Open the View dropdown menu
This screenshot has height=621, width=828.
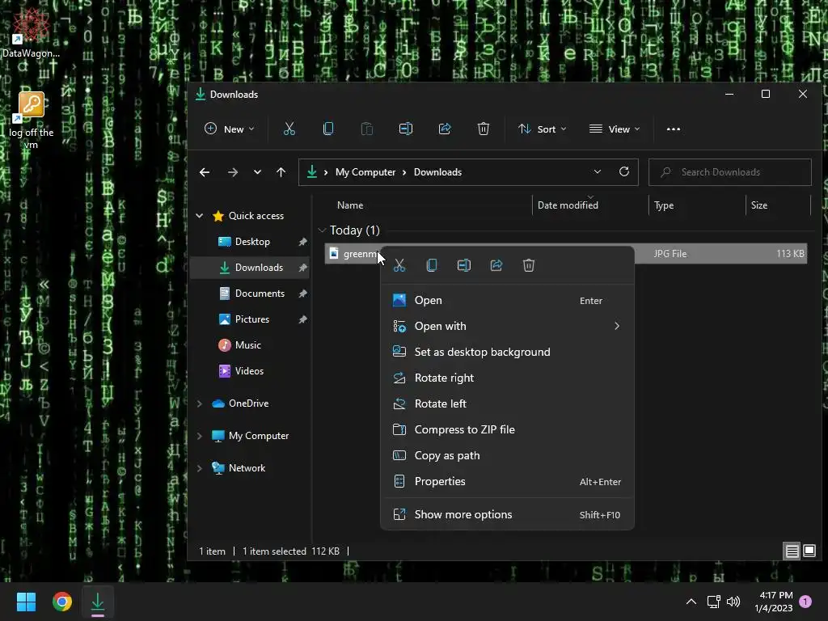615,129
